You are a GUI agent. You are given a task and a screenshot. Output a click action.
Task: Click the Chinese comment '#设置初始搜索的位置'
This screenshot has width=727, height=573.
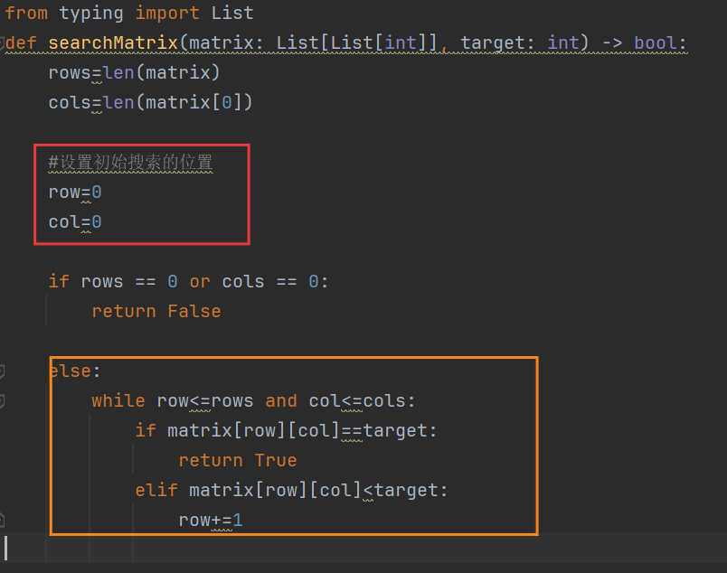131,163
